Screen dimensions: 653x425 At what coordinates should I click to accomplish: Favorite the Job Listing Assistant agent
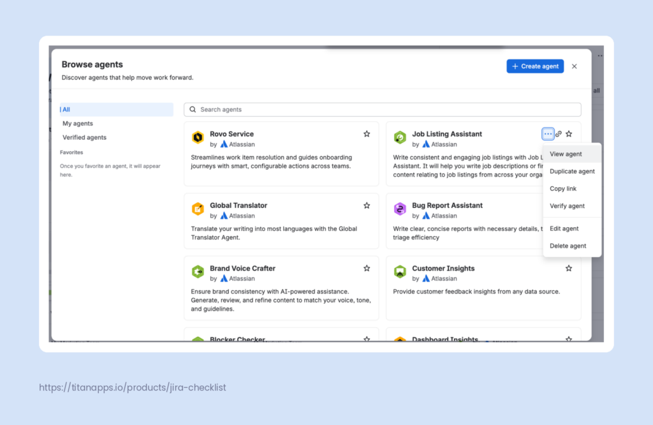569,134
